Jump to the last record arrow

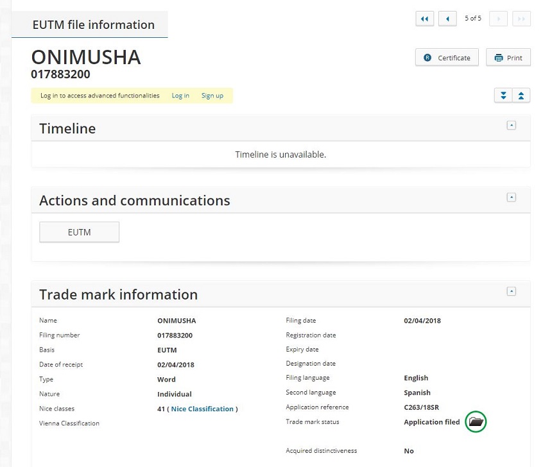[x=521, y=19]
